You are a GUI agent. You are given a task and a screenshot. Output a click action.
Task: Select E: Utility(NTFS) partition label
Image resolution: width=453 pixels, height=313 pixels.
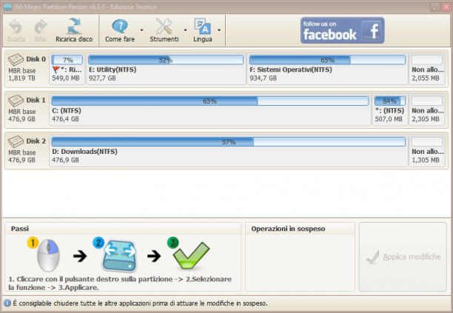(x=113, y=70)
